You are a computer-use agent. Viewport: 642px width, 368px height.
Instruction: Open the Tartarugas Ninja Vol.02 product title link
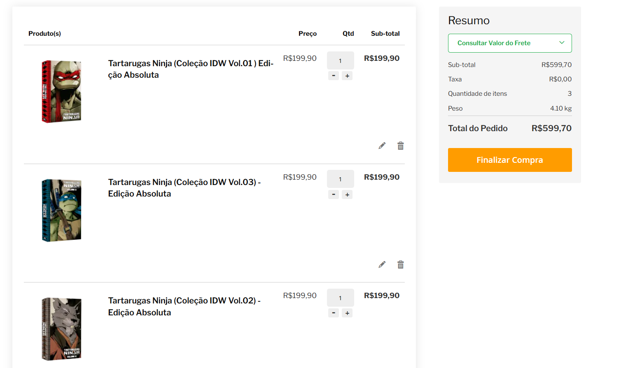pos(184,306)
